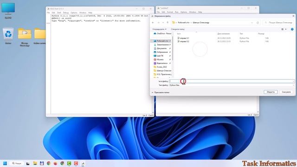Click the forward arrow in save dialog
Image resolution: width=297 pixels, height=167 pixels.
[158, 23]
